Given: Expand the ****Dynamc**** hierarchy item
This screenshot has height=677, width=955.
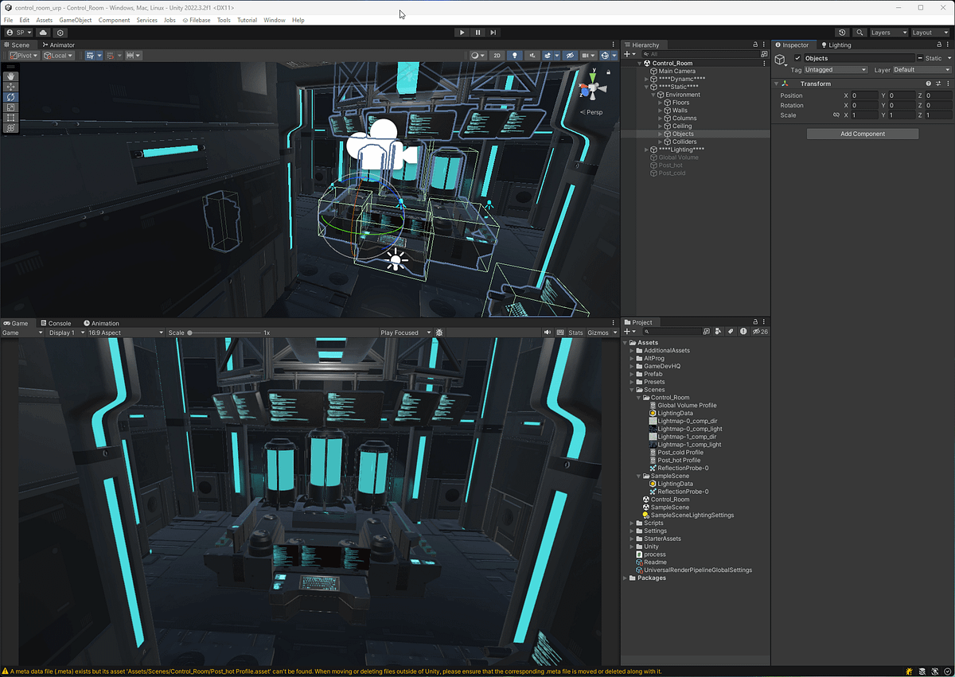Looking at the screenshot, I should [647, 79].
